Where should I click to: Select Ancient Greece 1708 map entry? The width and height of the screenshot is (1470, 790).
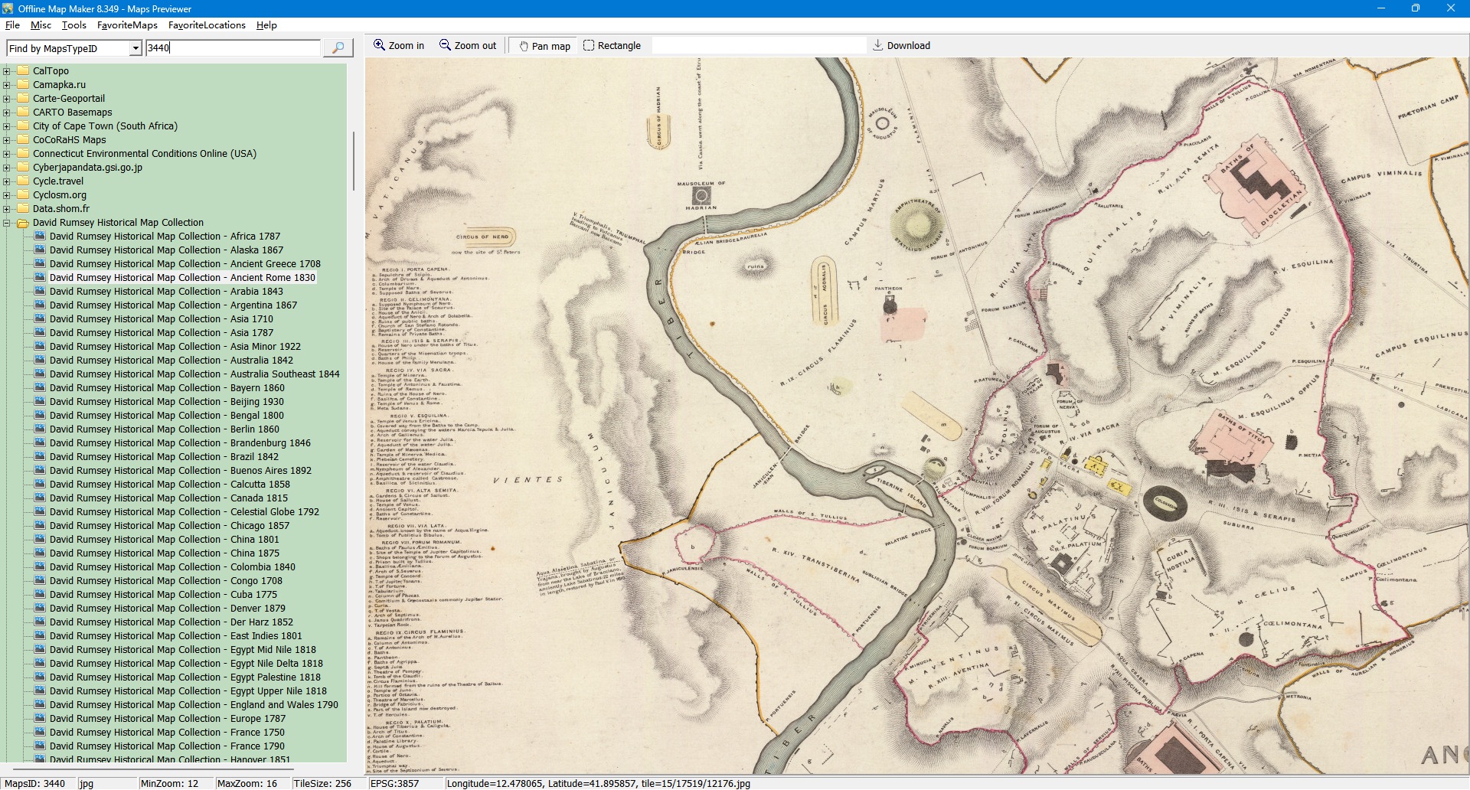click(x=185, y=264)
